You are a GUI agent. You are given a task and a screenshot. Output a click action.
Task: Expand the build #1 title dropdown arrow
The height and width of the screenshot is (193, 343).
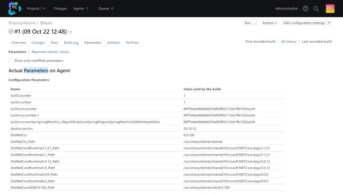[71, 32]
